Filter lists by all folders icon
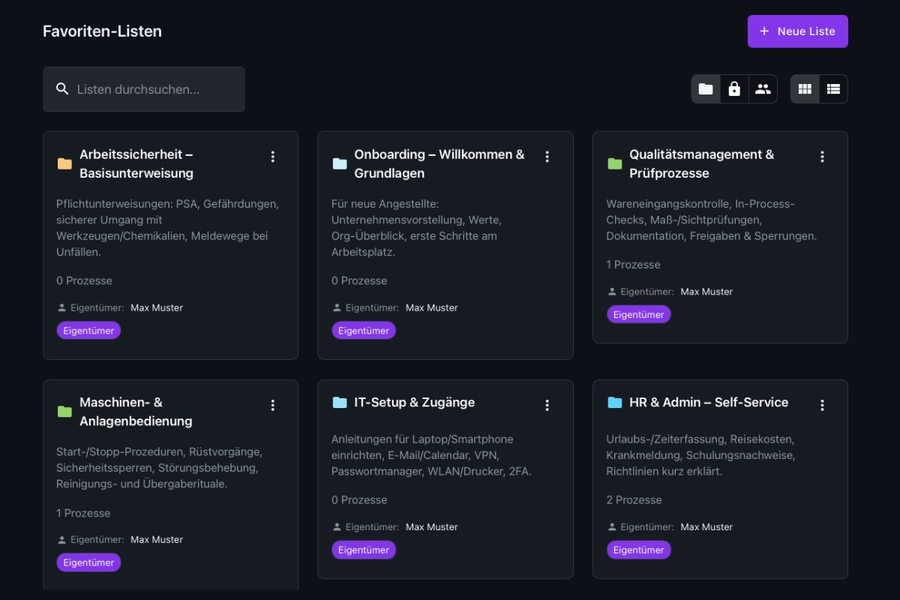 pos(706,88)
